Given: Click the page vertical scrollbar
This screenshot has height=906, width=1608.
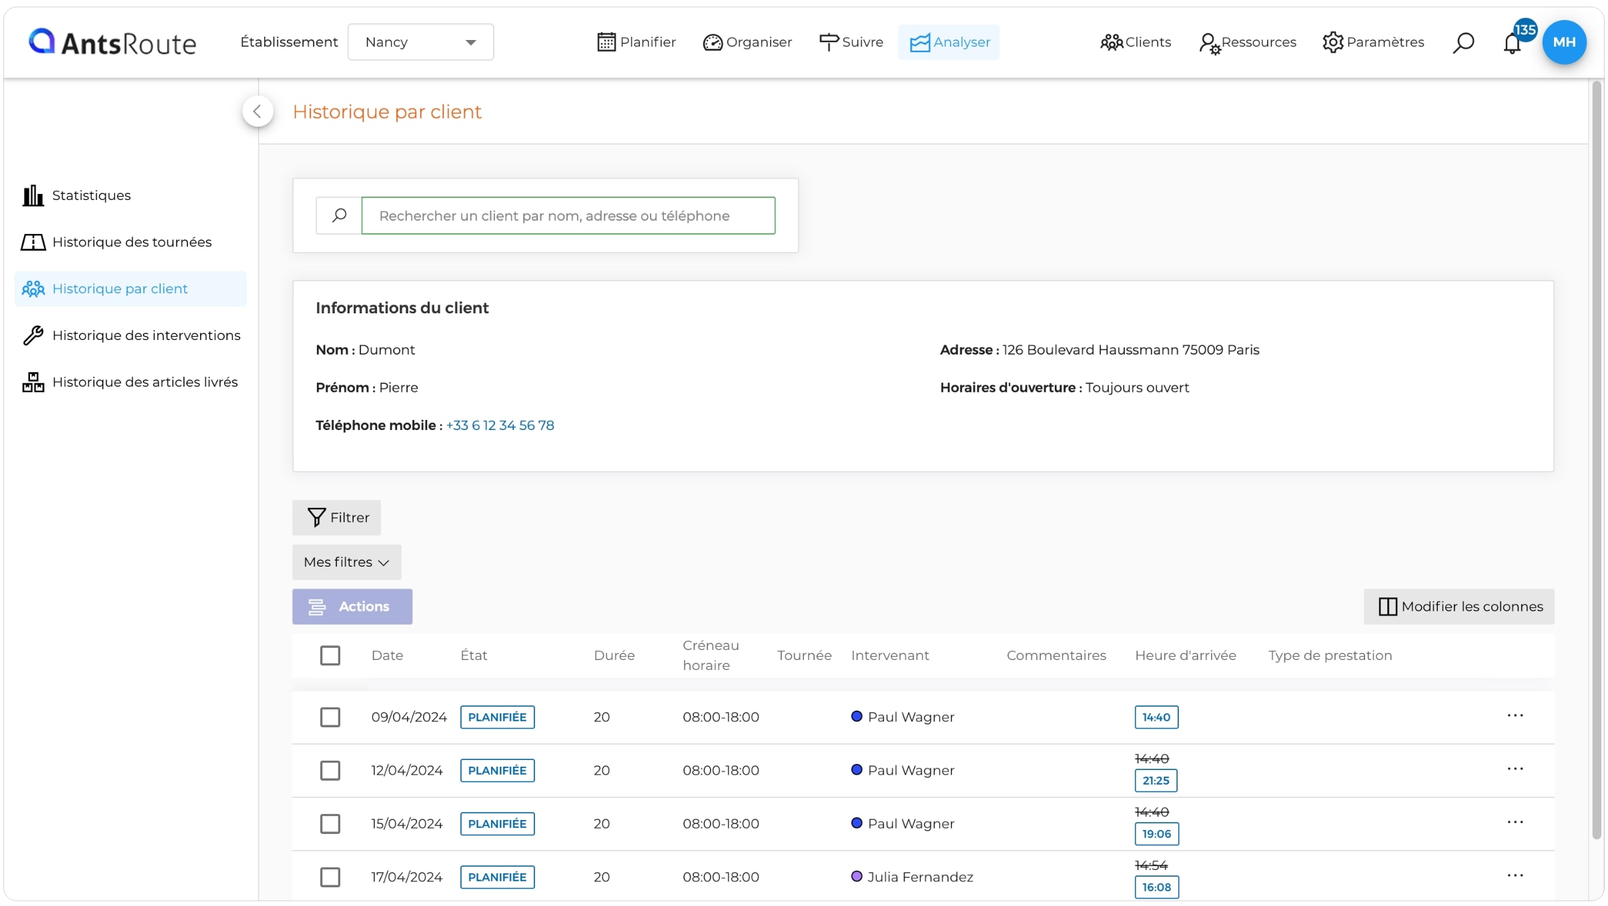Looking at the screenshot, I should click(x=1597, y=460).
